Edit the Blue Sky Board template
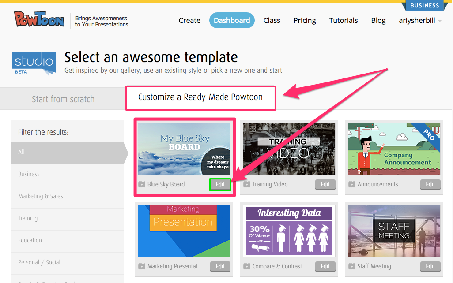453x283 pixels. pos(220,185)
